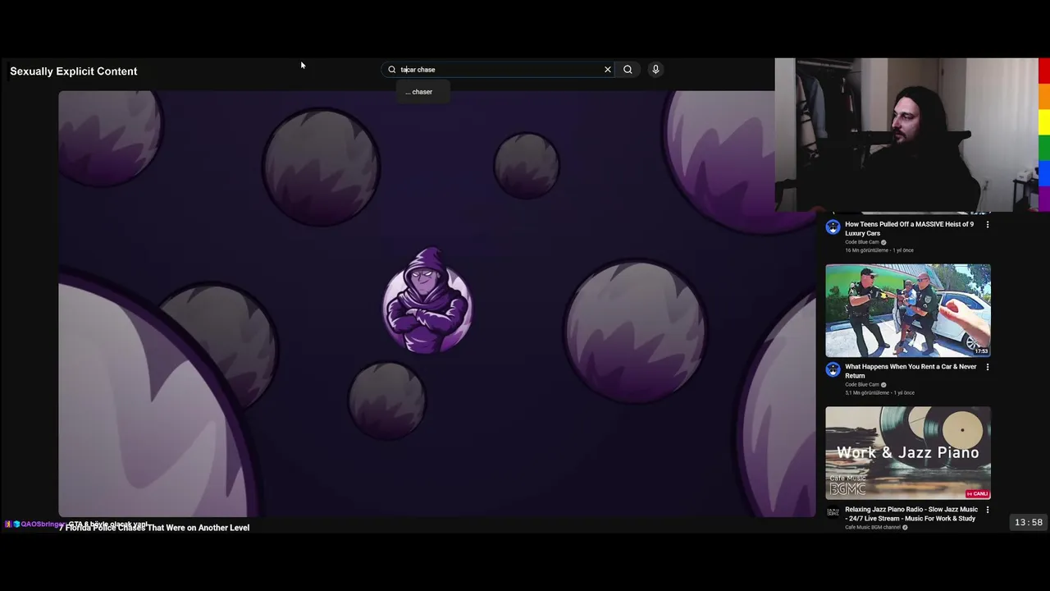Click the '7 Florida Police Chases' video title

[154, 528]
